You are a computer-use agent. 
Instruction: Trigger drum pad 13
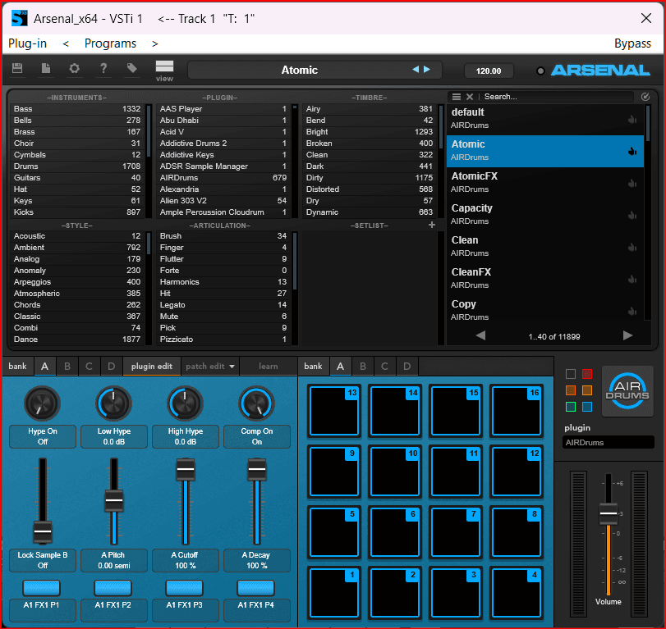[333, 412]
